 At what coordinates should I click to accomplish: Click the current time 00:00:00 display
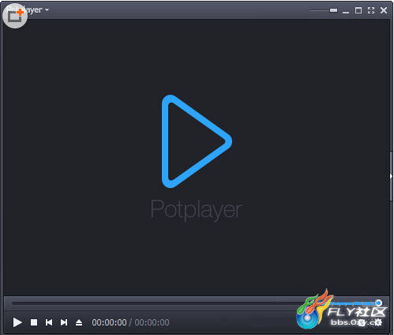coord(109,322)
